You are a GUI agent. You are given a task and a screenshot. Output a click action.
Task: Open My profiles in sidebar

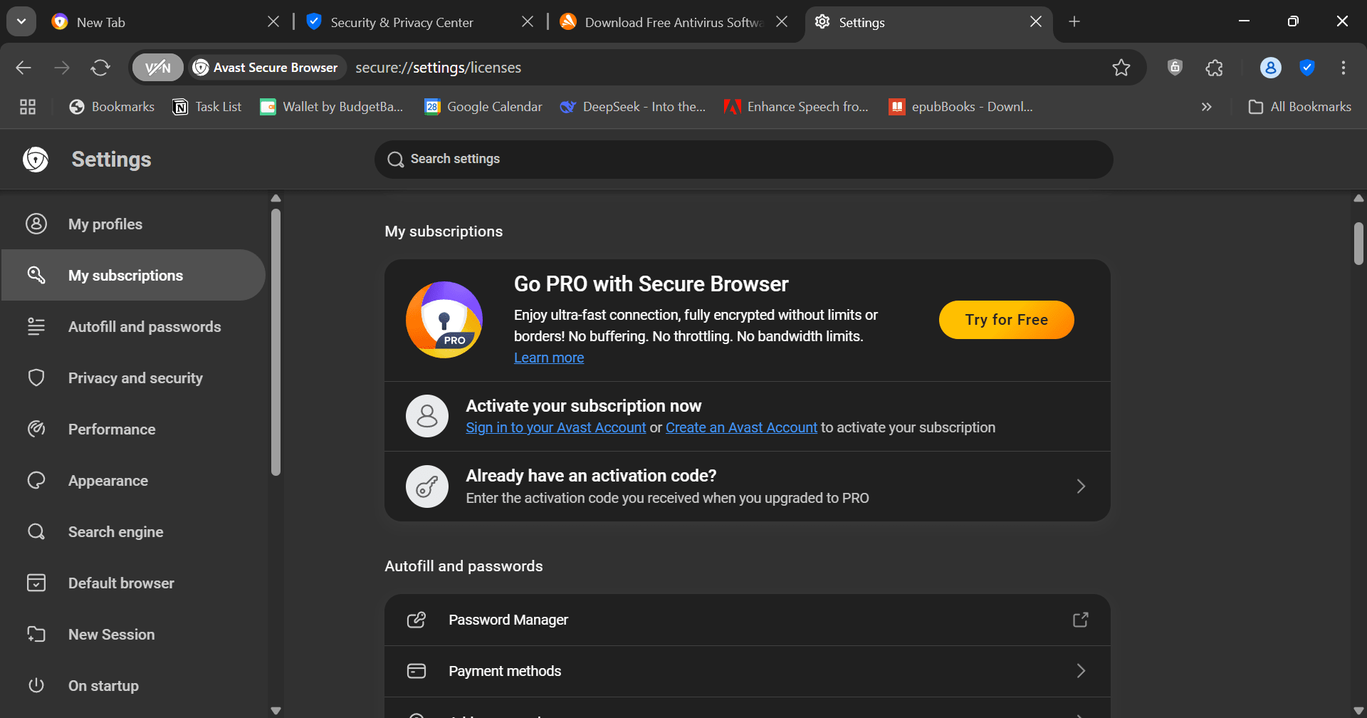pos(133,224)
